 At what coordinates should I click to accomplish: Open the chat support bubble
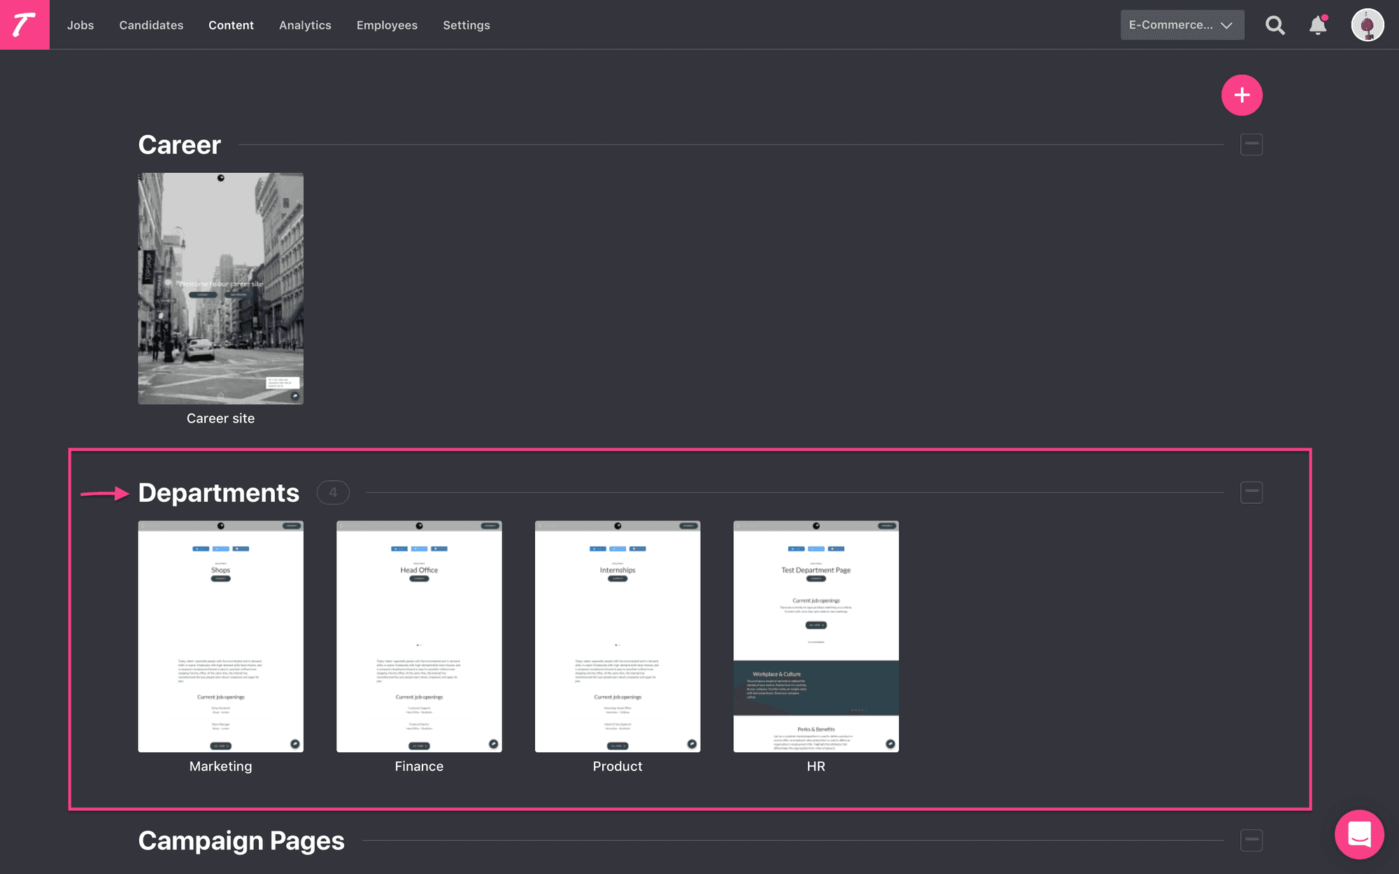click(1359, 834)
